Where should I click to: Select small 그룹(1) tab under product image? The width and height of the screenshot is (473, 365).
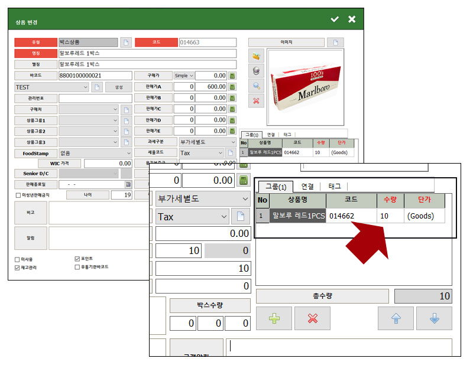pos(252,135)
